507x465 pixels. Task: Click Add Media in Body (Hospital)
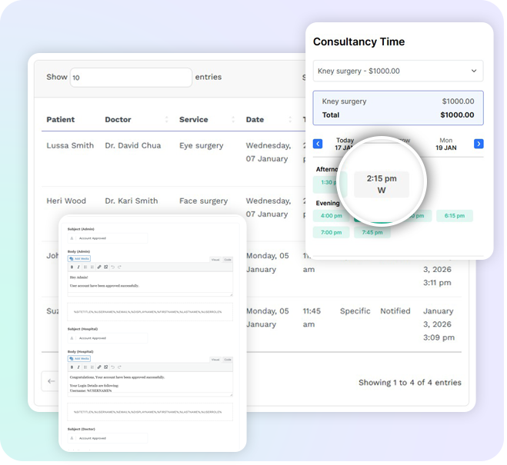[x=79, y=359]
